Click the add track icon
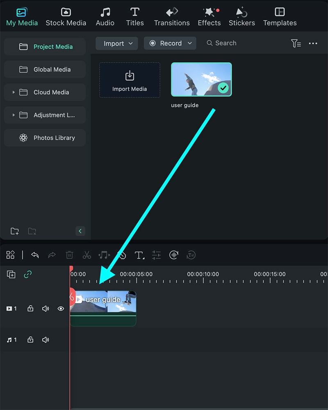Image resolution: width=328 pixels, height=410 pixels. tap(11, 274)
